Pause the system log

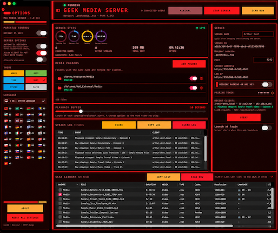click(x=119, y=125)
